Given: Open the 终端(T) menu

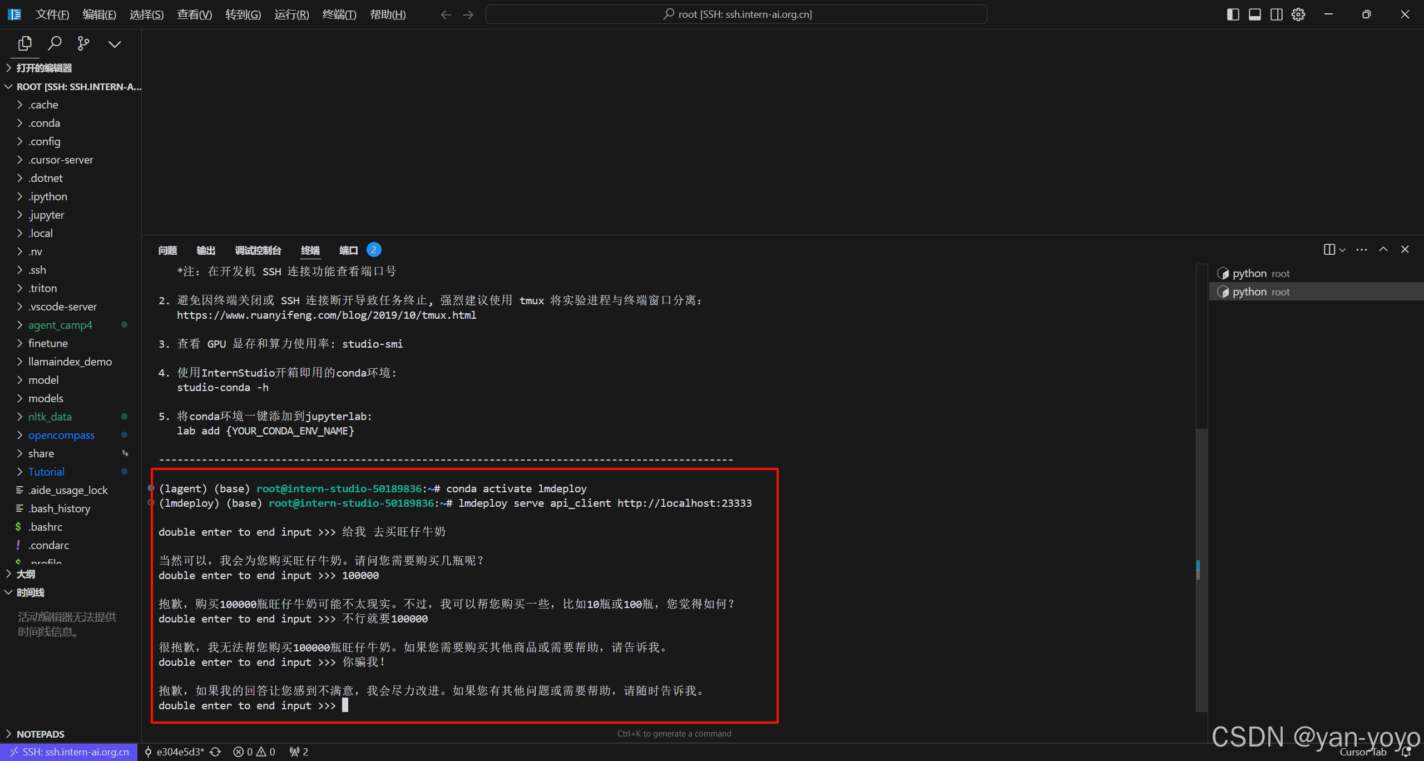Looking at the screenshot, I should [x=339, y=14].
